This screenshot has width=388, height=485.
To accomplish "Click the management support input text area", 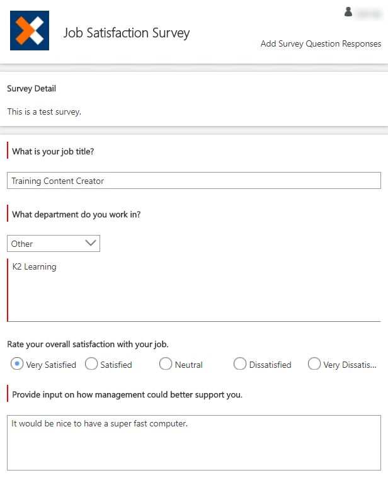I will click(x=194, y=443).
